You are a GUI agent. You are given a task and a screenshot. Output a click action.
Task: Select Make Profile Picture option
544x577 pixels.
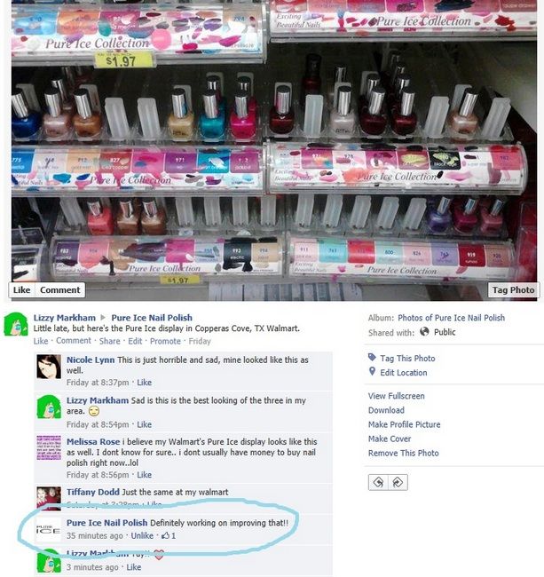pyautogui.click(x=405, y=424)
